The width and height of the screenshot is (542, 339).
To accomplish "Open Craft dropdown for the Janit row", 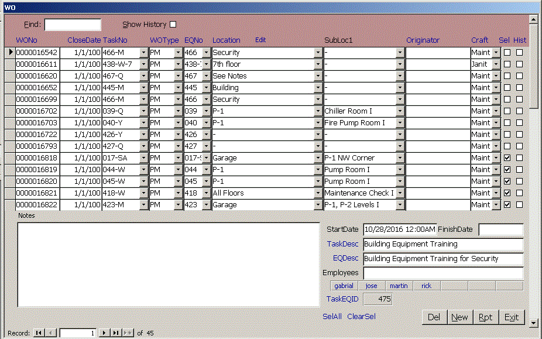I will (496, 64).
